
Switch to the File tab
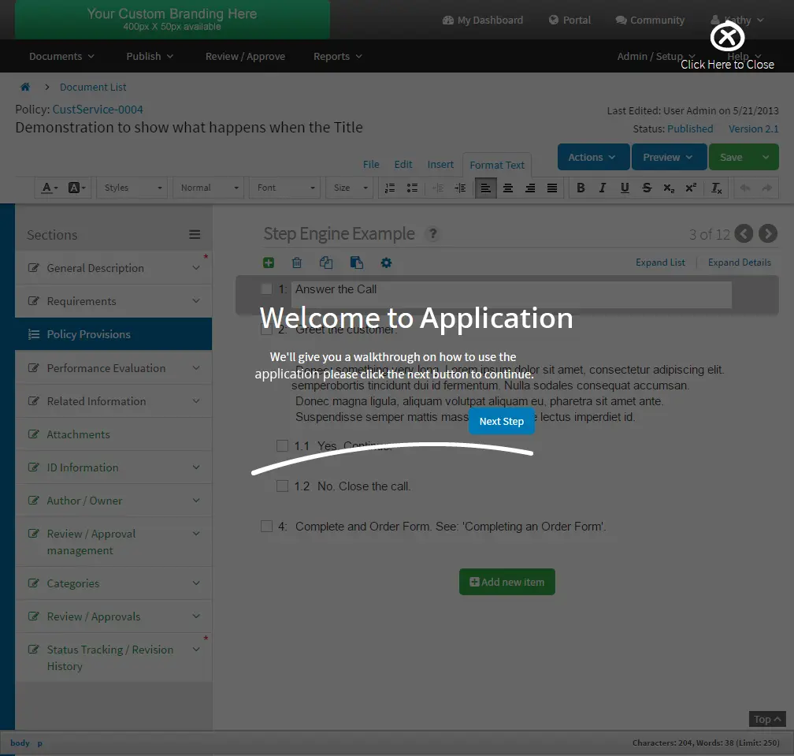371,164
